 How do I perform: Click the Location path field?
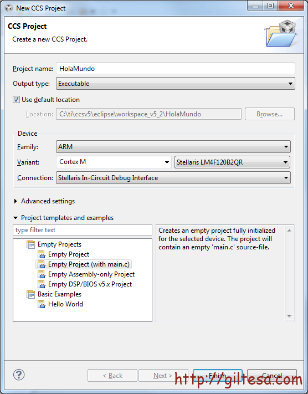click(x=148, y=114)
